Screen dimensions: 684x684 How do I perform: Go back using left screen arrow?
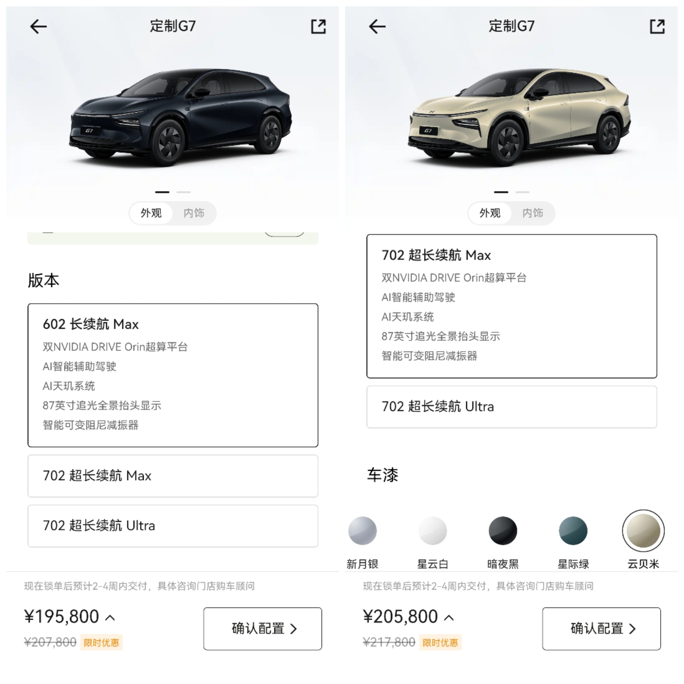click(x=38, y=27)
